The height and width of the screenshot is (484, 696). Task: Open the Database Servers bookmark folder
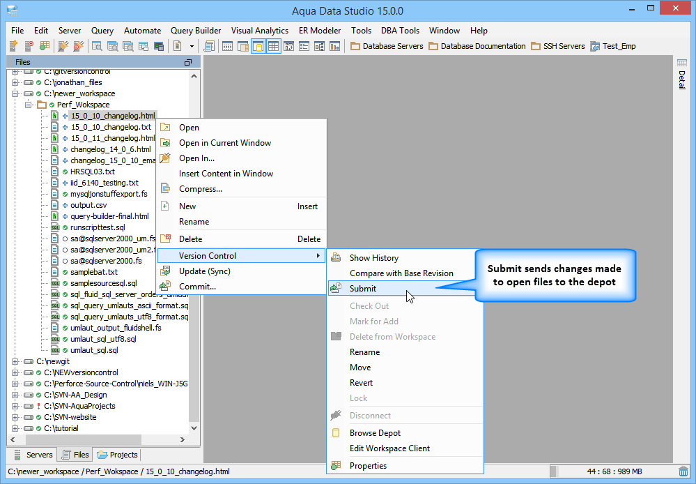click(x=387, y=46)
